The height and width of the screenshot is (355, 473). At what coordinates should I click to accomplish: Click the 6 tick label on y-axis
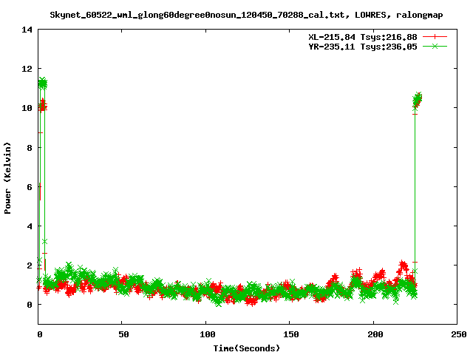[x=30, y=186]
